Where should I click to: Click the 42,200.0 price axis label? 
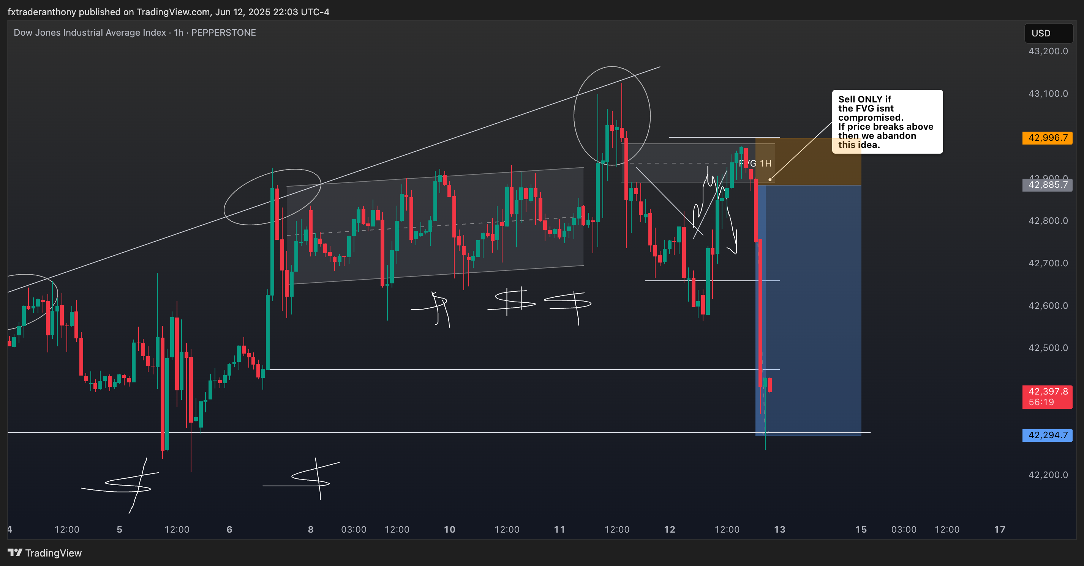(x=1048, y=475)
